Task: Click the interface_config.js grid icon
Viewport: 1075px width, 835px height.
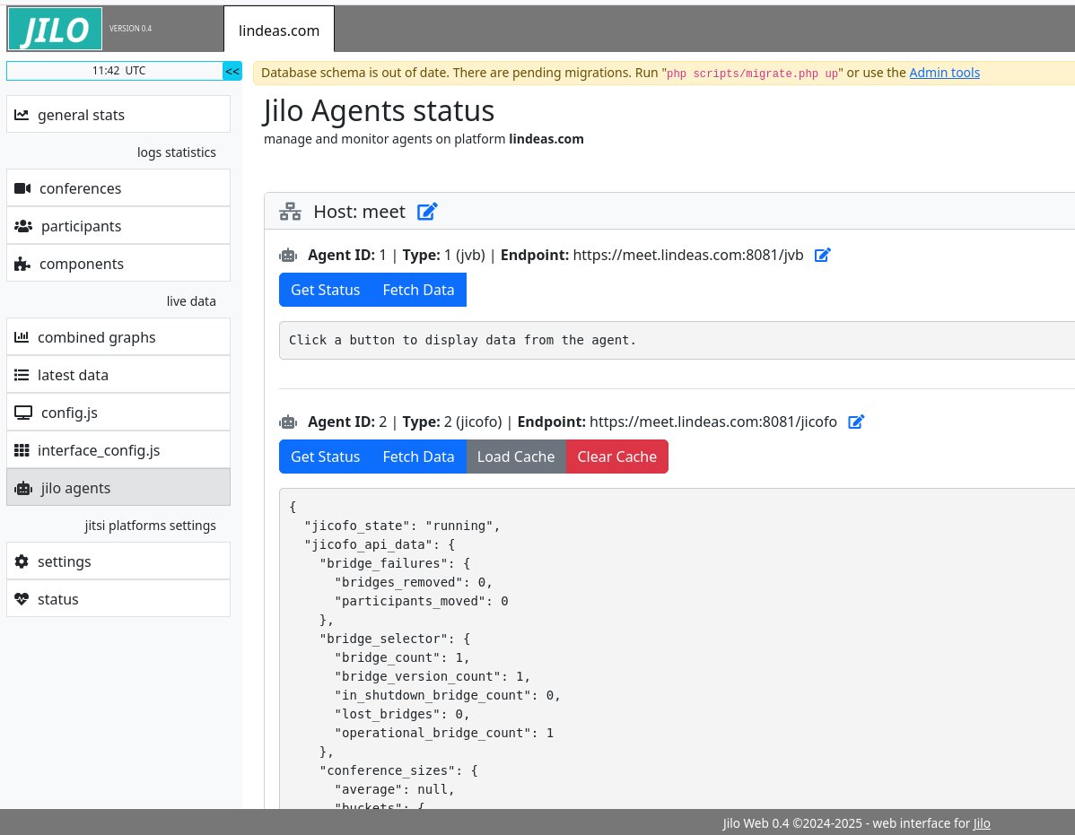Action: (22, 450)
